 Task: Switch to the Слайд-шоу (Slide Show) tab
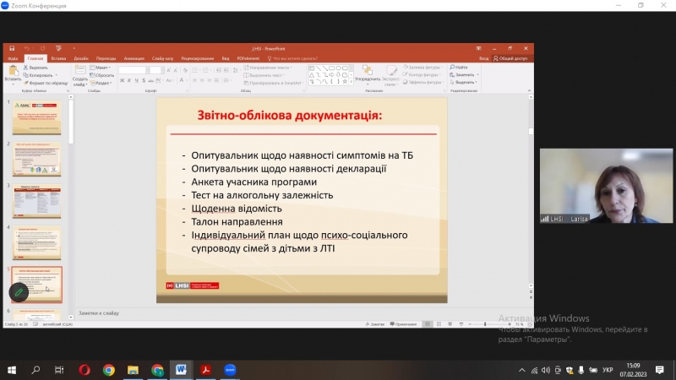coord(162,58)
